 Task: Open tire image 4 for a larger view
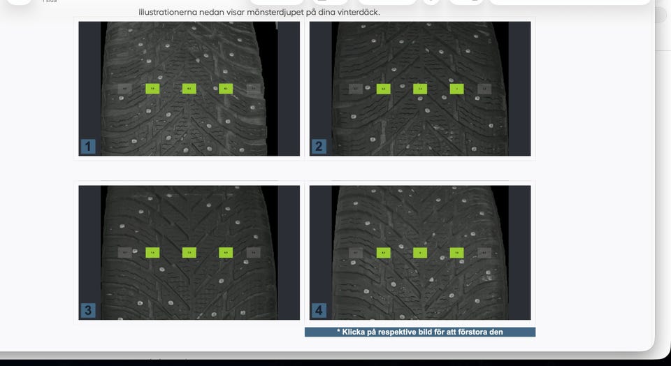pos(420,253)
